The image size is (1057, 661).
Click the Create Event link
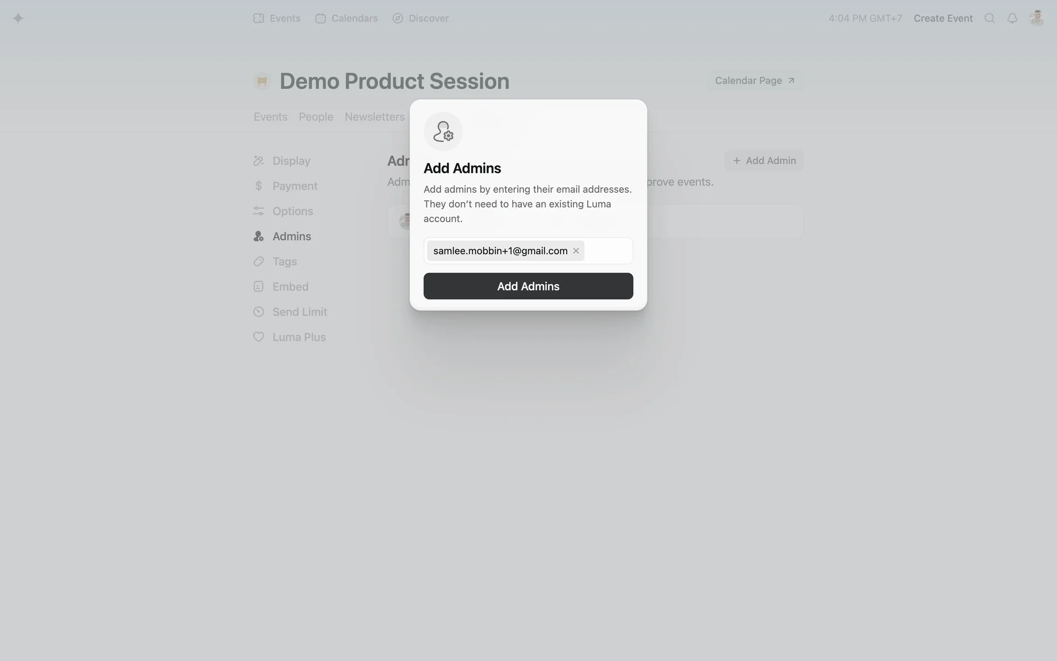click(x=943, y=18)
